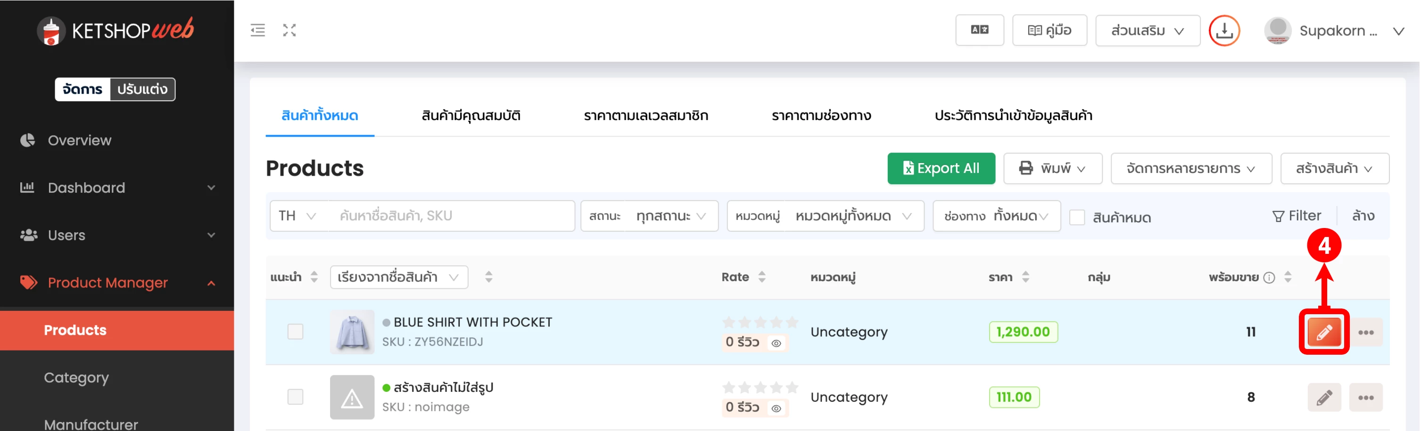Viewport: 1421px width, 431px height.
Task: Open the สถานะ status dropdown
Action: (x=649, y=216)
